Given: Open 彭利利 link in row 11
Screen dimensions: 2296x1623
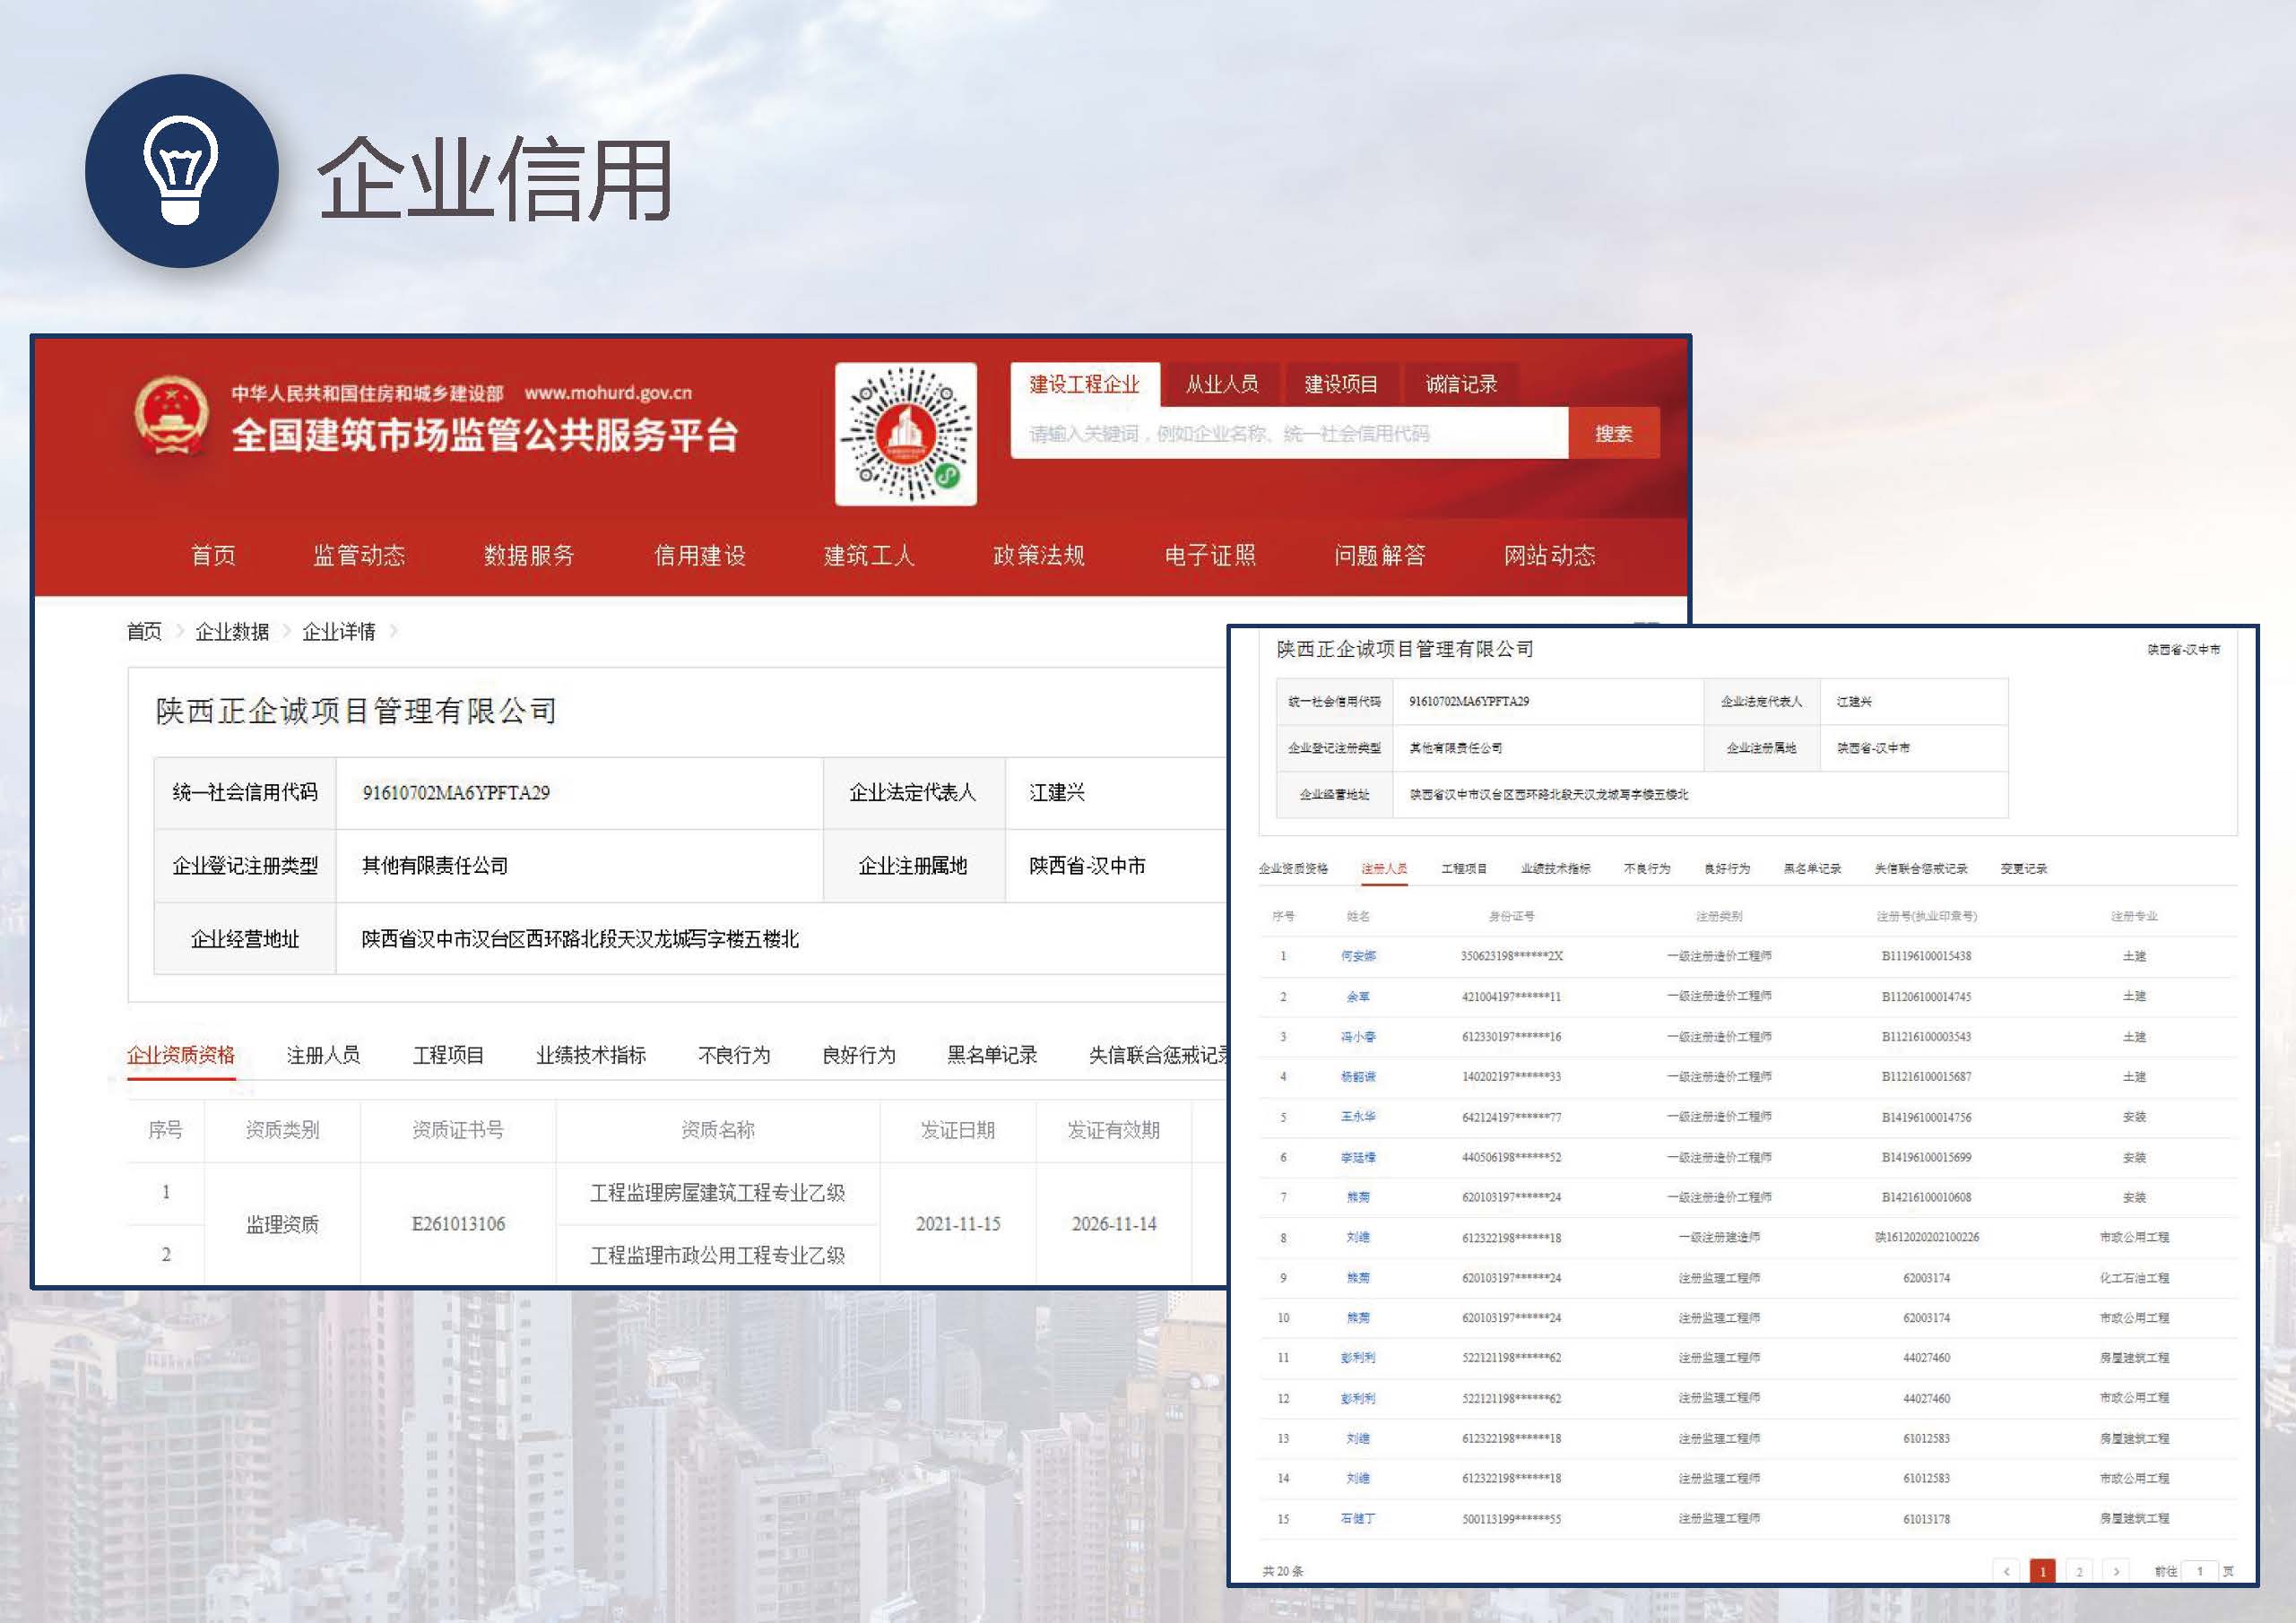Looking at the screenshot, I should [1358, 1357].
